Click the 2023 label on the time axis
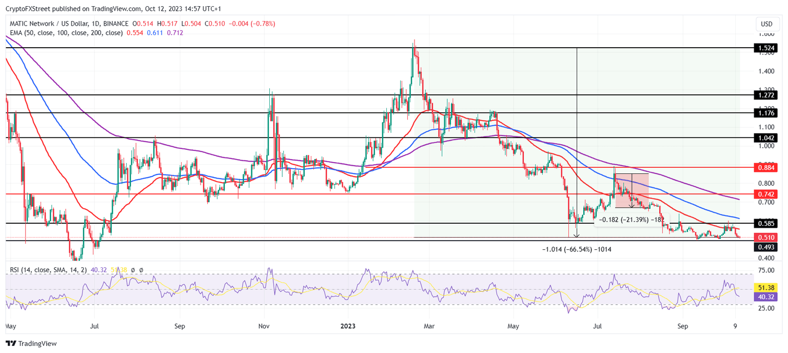Viewport: 788px width, 353px height. pyautogui.click(x=348, y=326)
